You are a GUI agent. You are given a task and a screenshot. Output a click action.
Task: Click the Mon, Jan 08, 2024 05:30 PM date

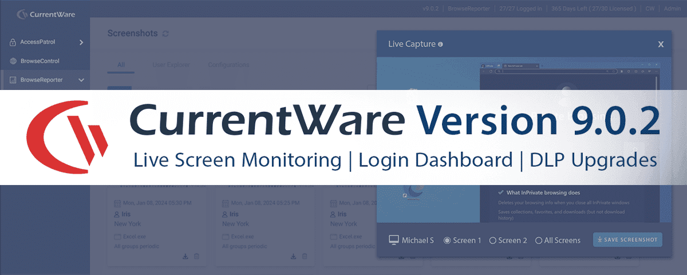(157, 203)
